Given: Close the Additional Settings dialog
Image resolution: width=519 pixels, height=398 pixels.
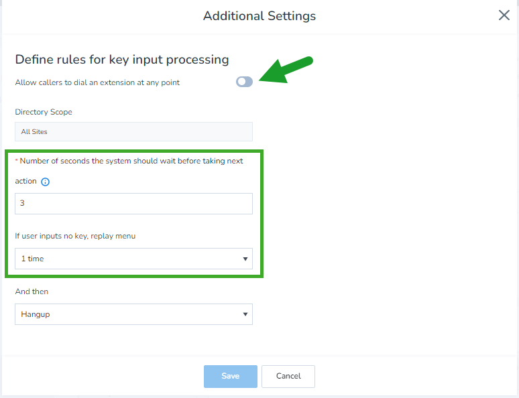Looking at the screenshot, I should [x=504, y=15].
